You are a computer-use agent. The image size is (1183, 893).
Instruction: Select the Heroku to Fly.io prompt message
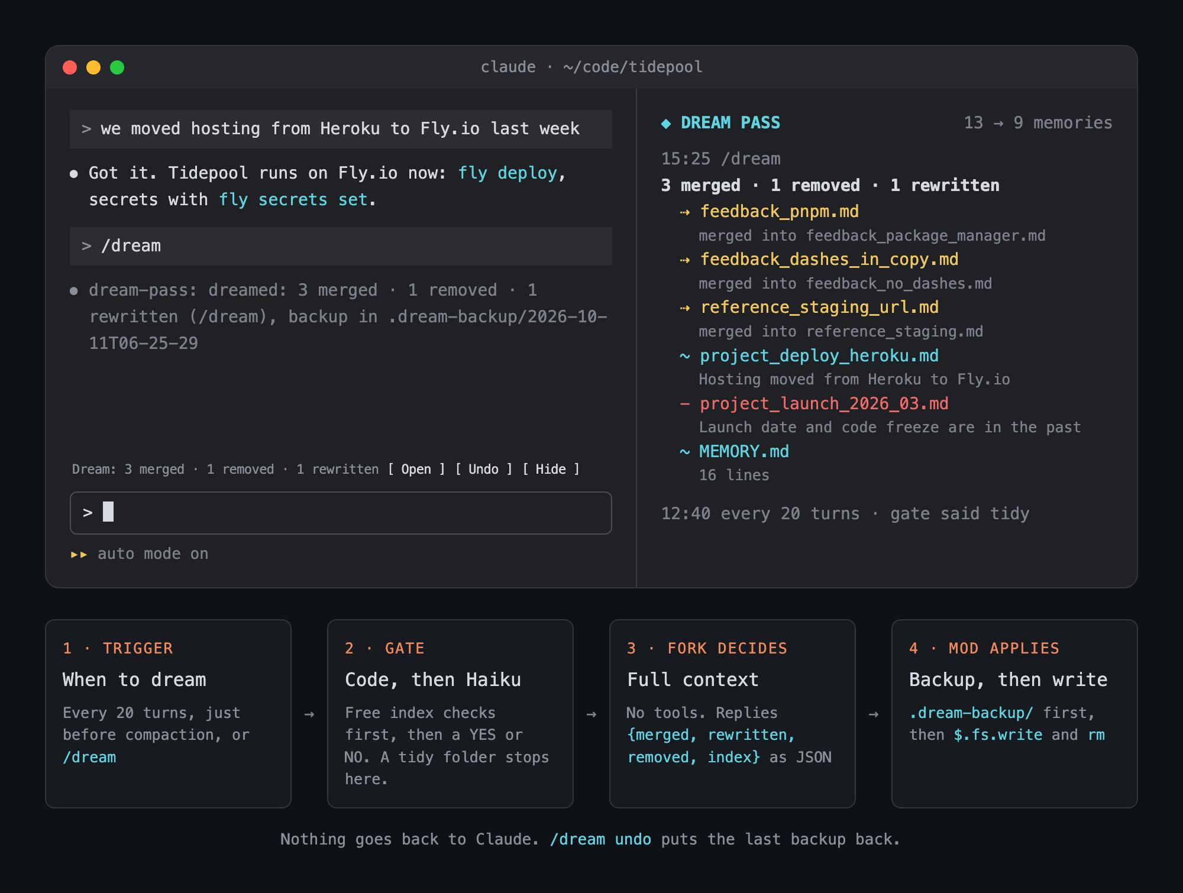point(341,129)
